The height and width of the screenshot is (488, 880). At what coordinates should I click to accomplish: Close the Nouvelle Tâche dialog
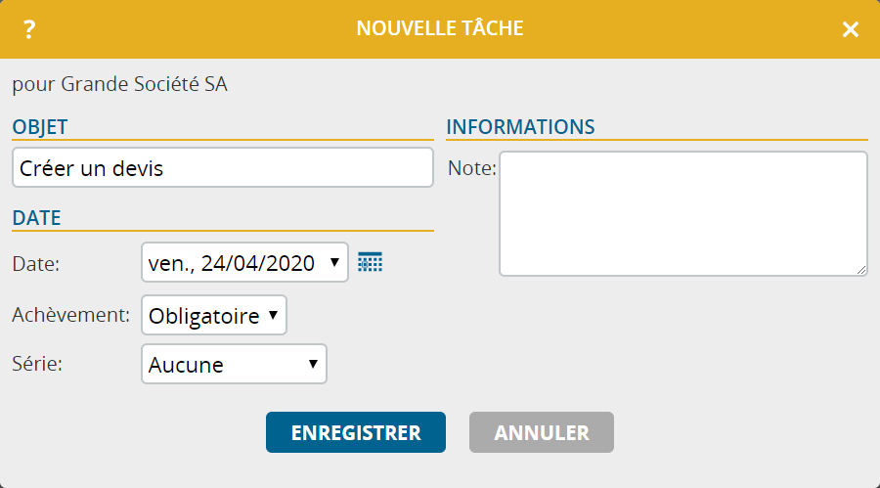[x=851, y=29]
